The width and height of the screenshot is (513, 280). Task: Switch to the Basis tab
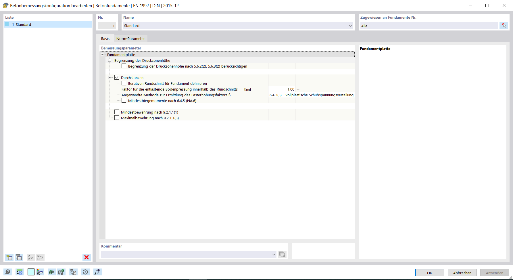coord(105,39)
